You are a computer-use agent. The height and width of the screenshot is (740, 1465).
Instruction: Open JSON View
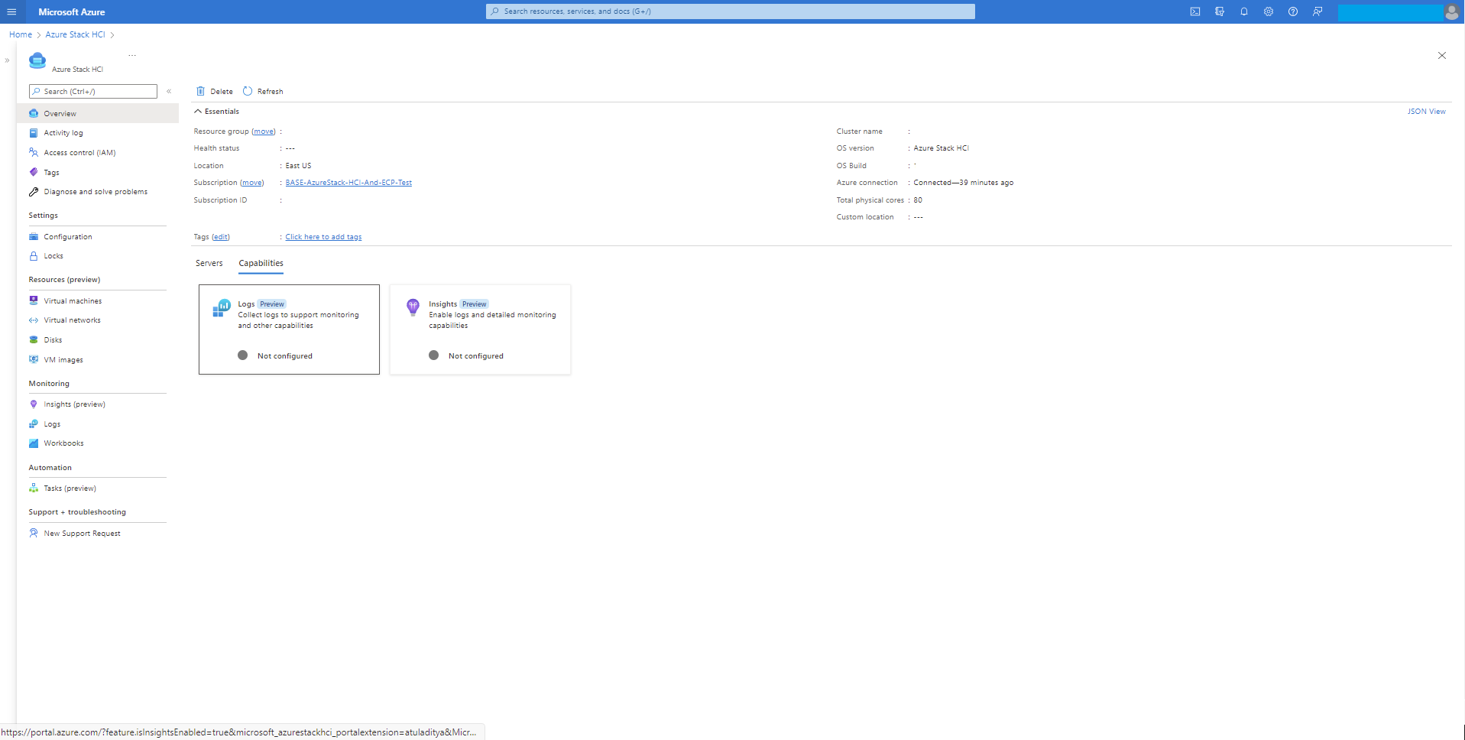(1426, 112)
